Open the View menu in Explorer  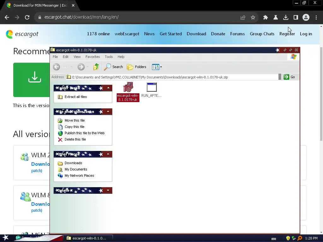click(77, 57)
